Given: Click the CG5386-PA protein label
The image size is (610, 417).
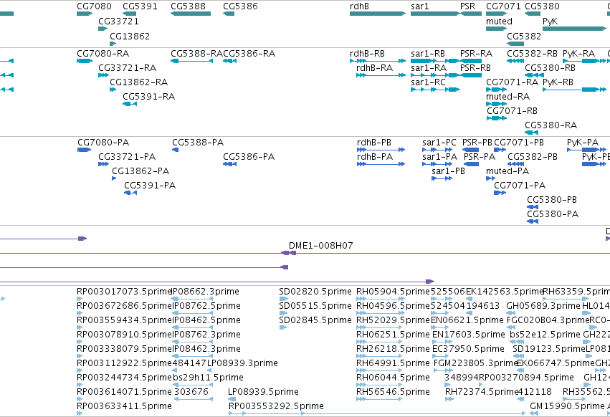Looking at the screenshot, I should click(249, 157).
